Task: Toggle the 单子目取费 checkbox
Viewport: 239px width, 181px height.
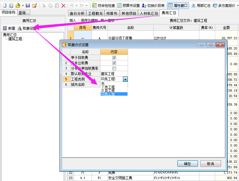Action: click(x=114, y=57)
